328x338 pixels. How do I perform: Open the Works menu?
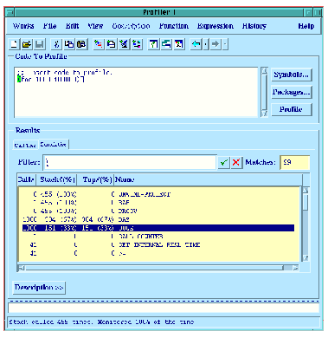[x=23, y=26]
